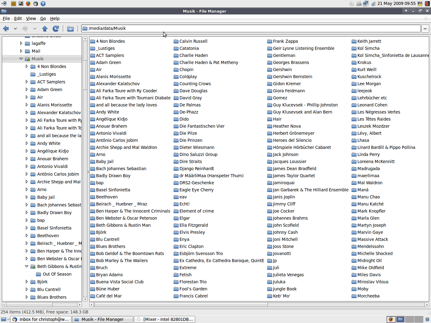Collapse the Musik tree node
This screenshot has width=431, height=323.
[21, 59]
